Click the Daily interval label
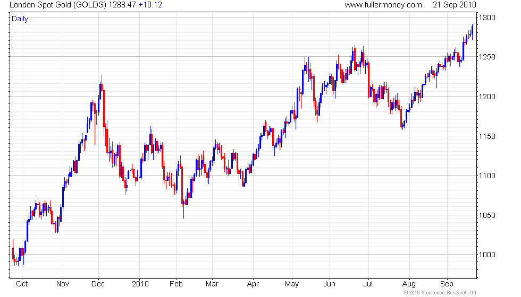Screen dimensions: 521x297 pyautogui.click(x=20, y=19)
